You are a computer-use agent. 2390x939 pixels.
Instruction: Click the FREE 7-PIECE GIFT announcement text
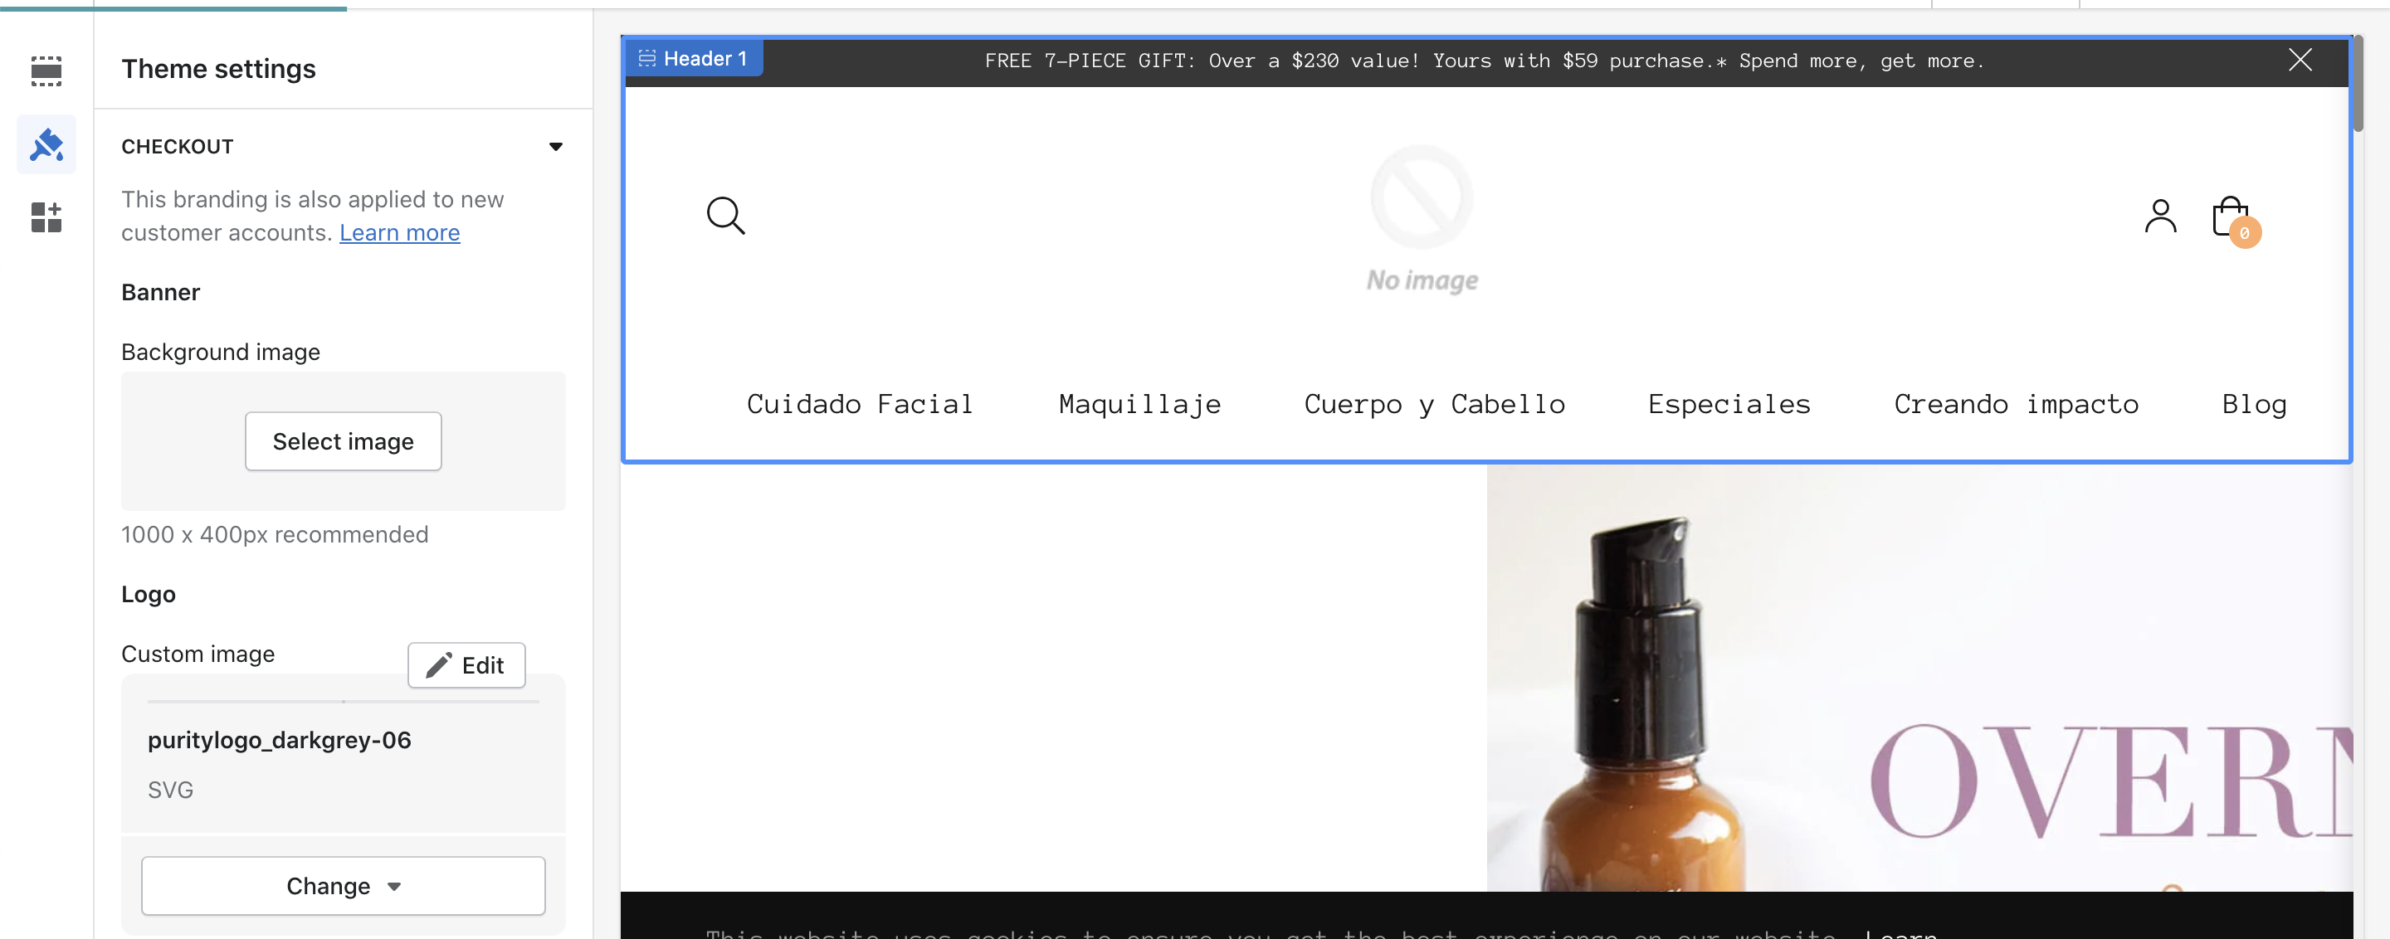pyautogui.click(x=1485, y=61)
